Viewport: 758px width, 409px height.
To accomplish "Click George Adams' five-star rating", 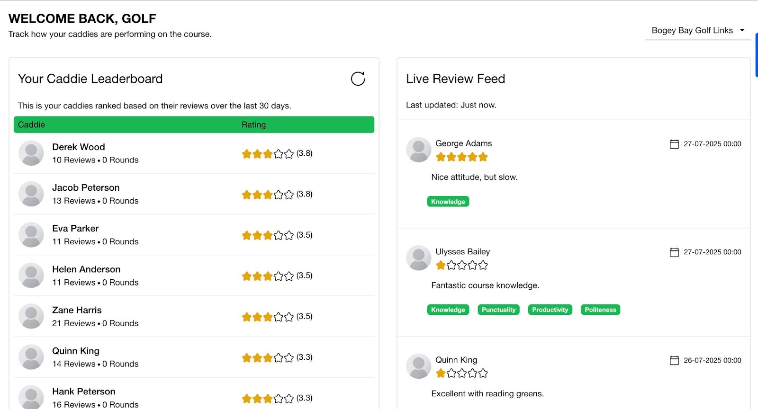I will [x=461, y=157].
